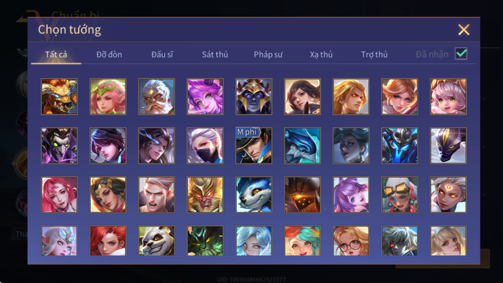This screenshot has height=283, width=503.
Task: Filter by 'Xạ thủ' tab
Action: (x=321, y=54)
